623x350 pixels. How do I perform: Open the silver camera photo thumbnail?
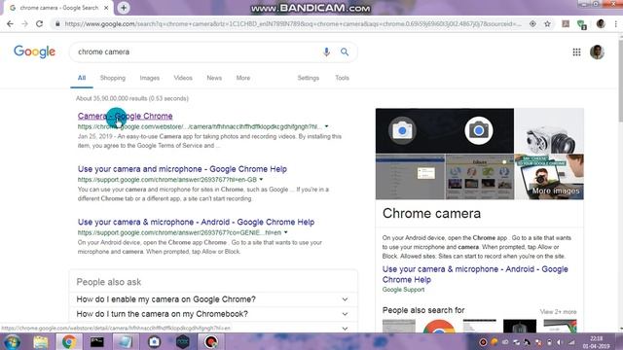point(549,131)
